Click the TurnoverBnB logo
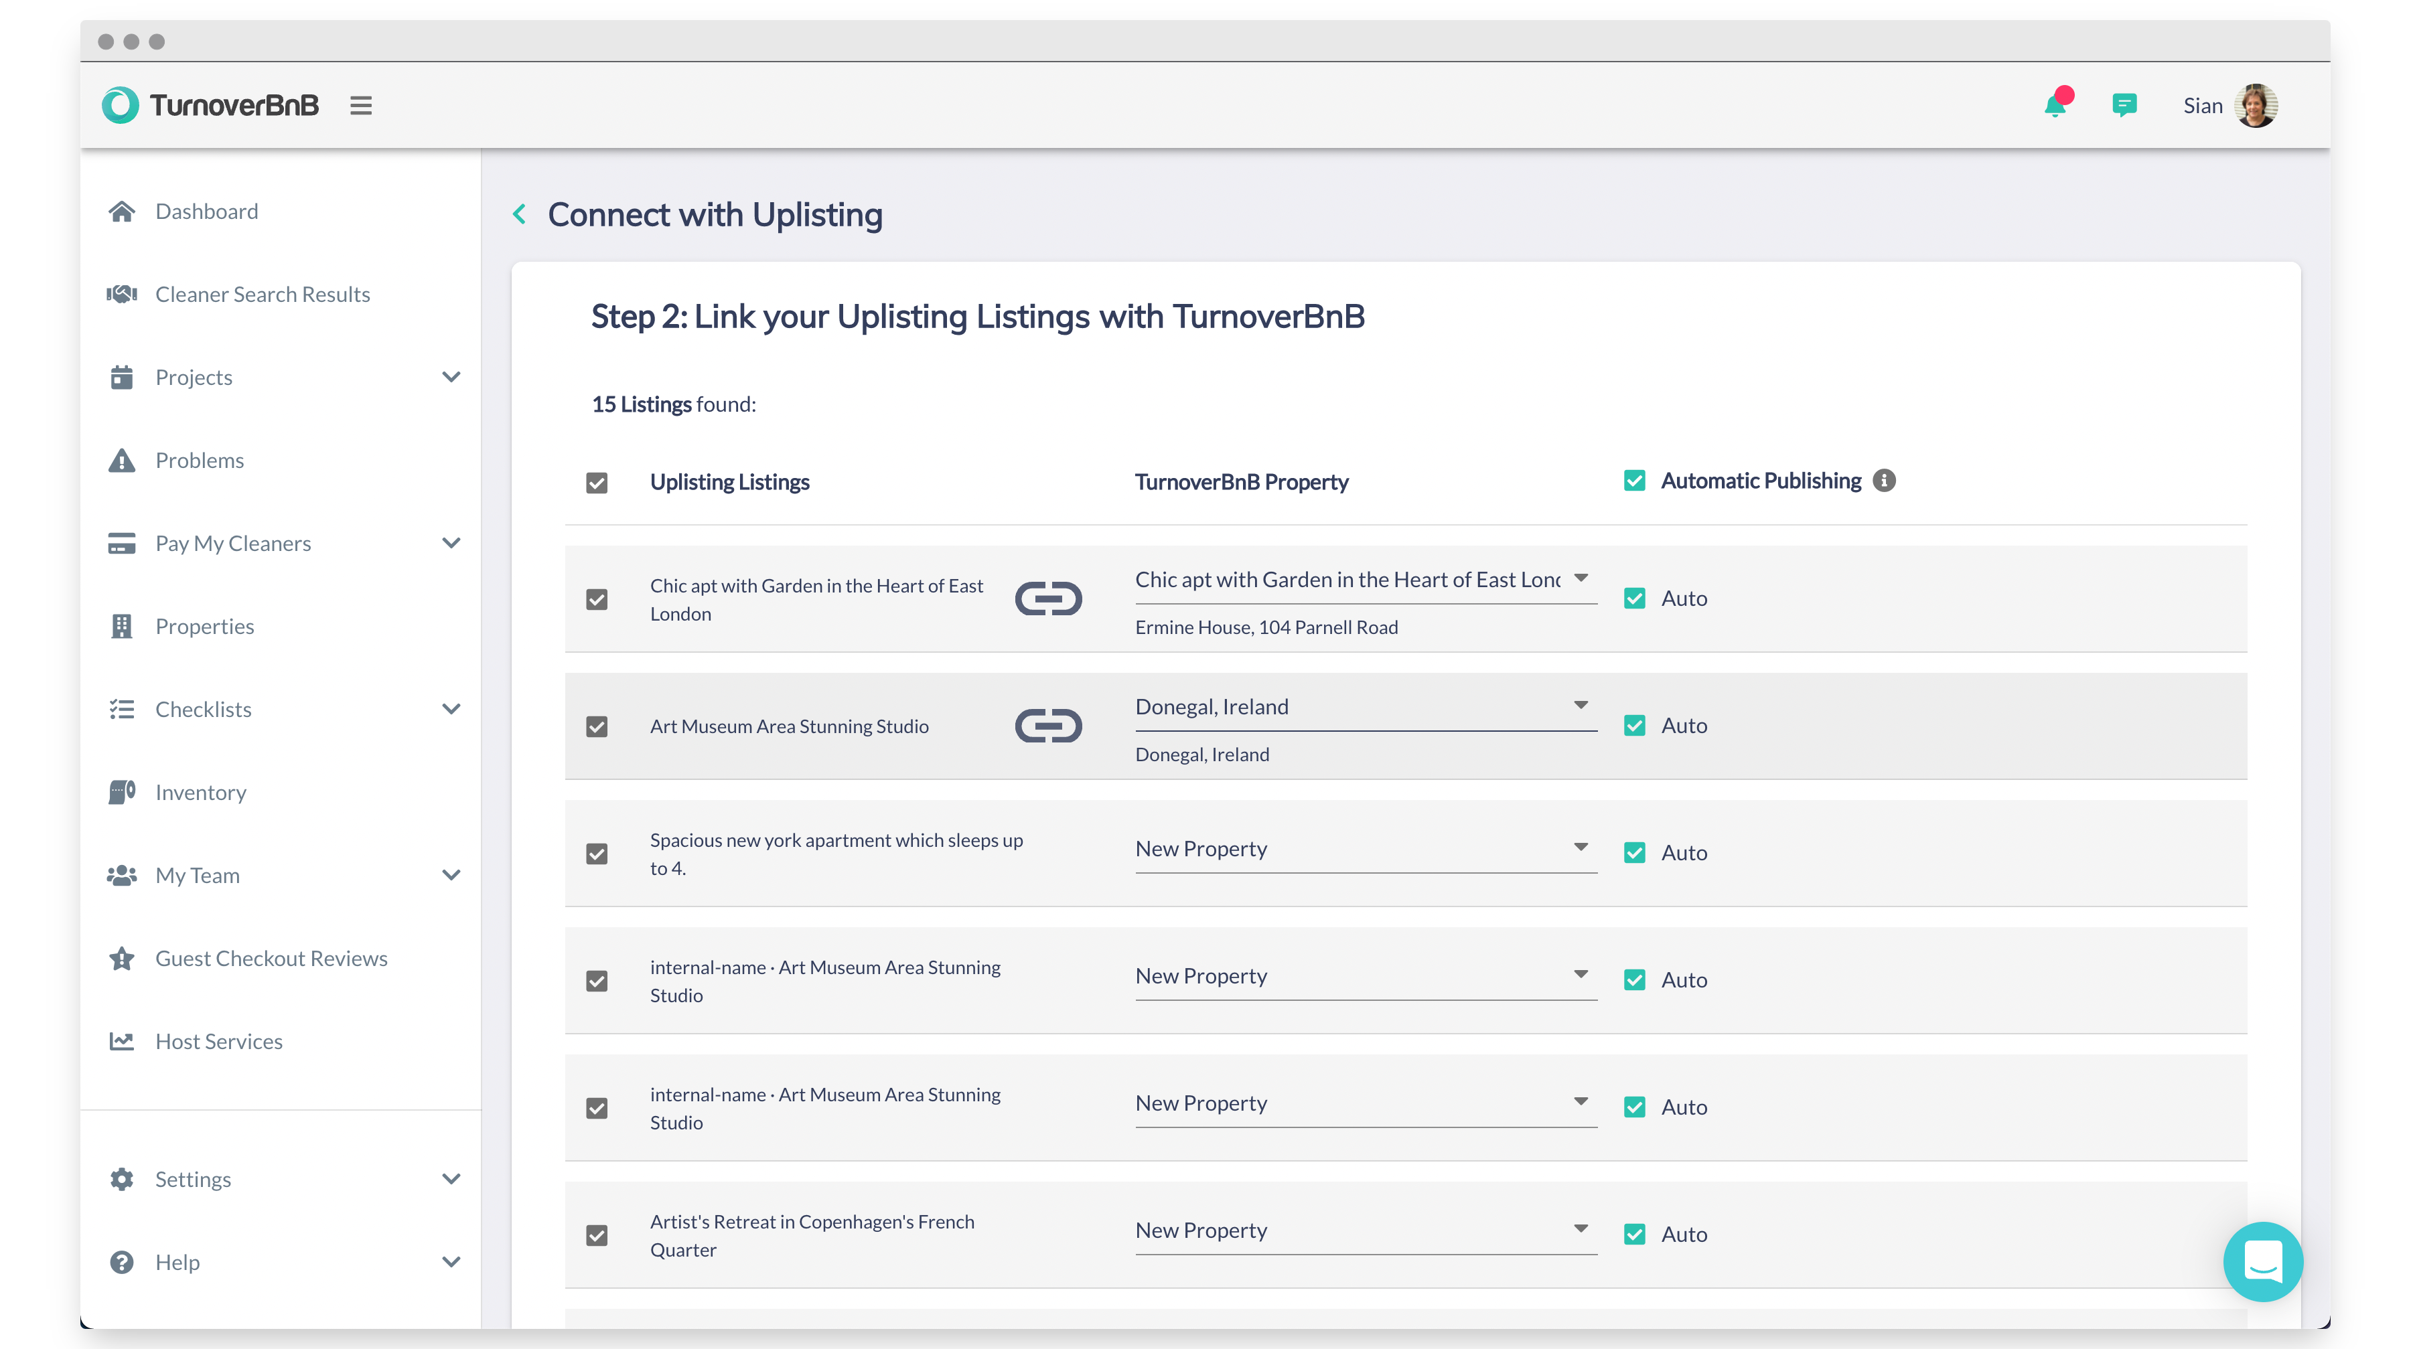Viewport: 2411px width, 1349px height. tap(210, 105)
